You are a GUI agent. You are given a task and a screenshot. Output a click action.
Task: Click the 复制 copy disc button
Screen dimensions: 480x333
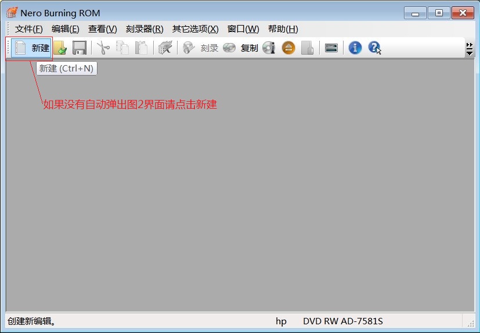point(241,48)
